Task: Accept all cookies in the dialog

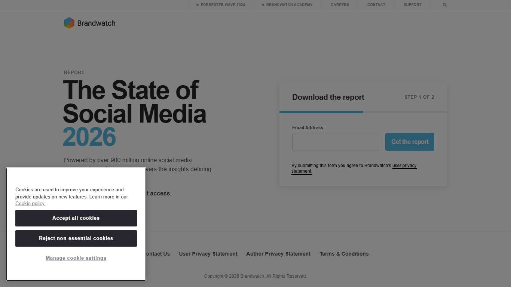Action: 76,218
